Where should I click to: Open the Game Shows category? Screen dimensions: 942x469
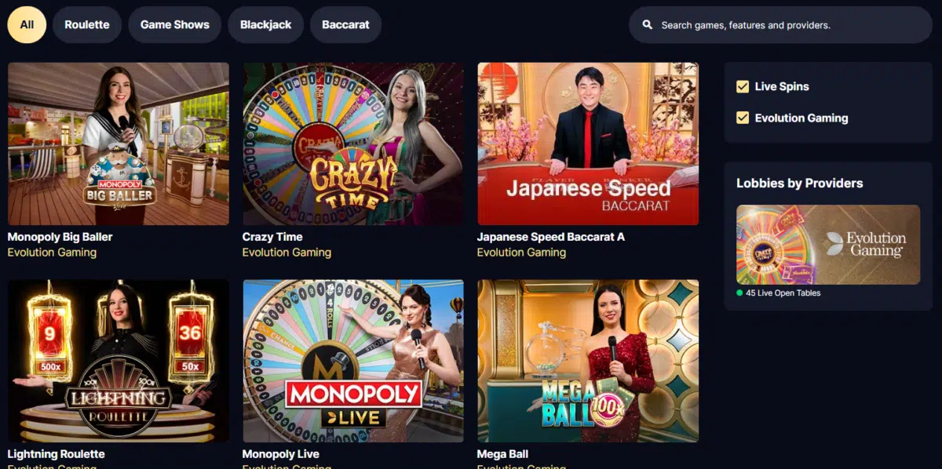(x=175, y=24)
